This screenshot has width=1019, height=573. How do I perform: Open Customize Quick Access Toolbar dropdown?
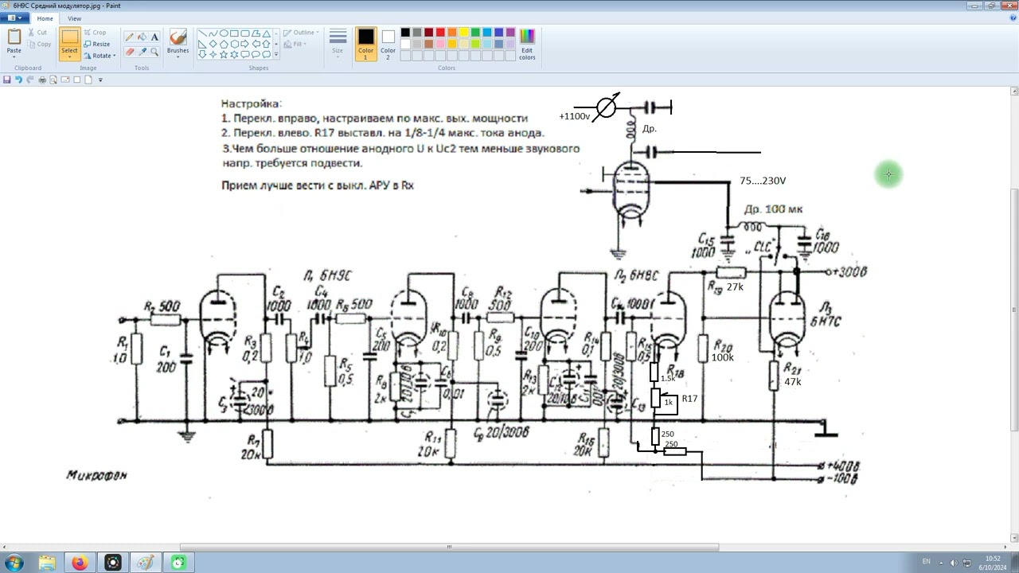(x=100, y=80)
